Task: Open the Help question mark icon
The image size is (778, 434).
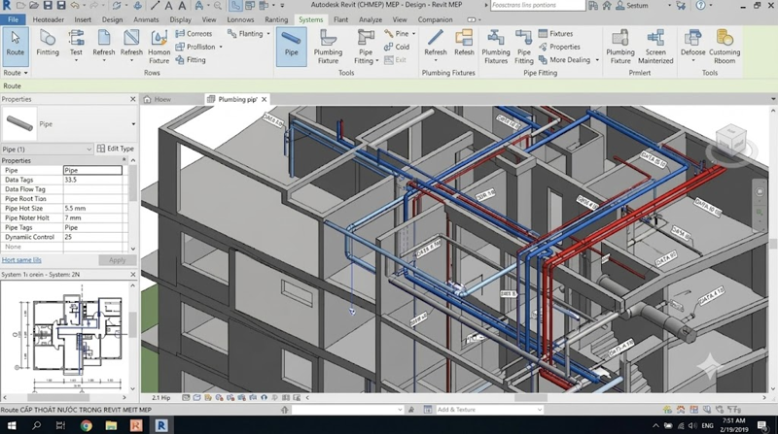Action: pyautogui.click(x=700, y=6)
